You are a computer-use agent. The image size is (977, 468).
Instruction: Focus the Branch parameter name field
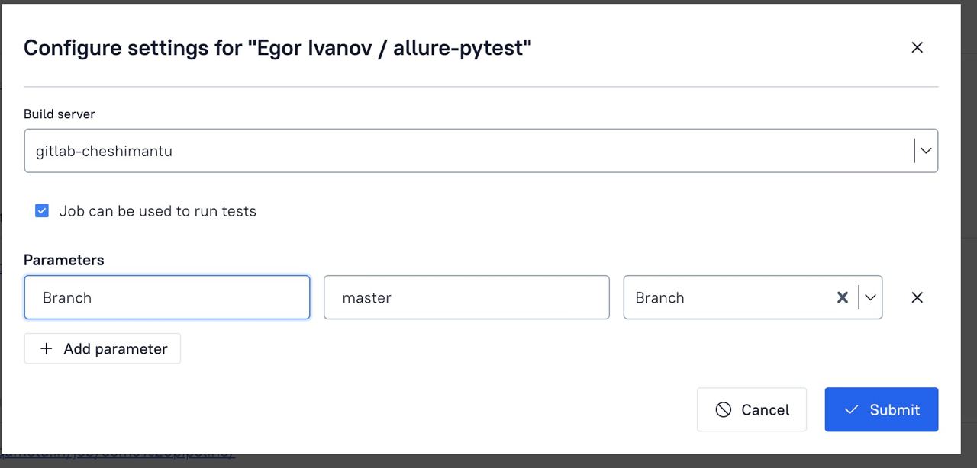(167, 297)
